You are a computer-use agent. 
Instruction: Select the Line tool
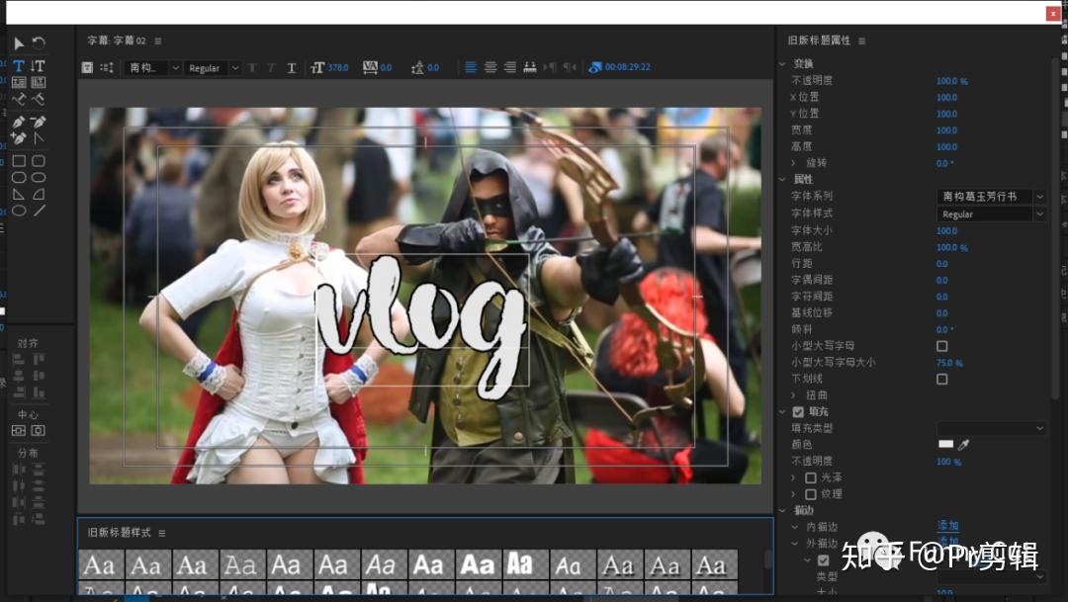point(39,212)
